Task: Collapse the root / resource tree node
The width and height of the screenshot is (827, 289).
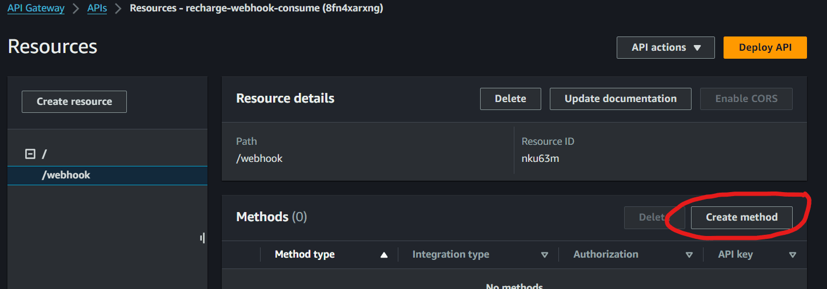Action: (30, 154)
